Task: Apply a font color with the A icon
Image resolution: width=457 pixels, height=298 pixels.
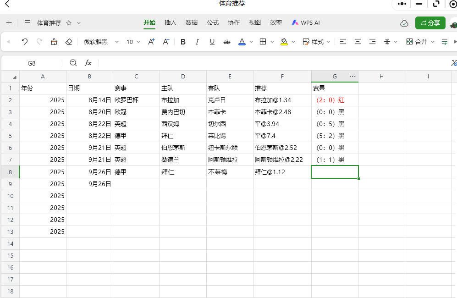Action: [x=242, y=41]
